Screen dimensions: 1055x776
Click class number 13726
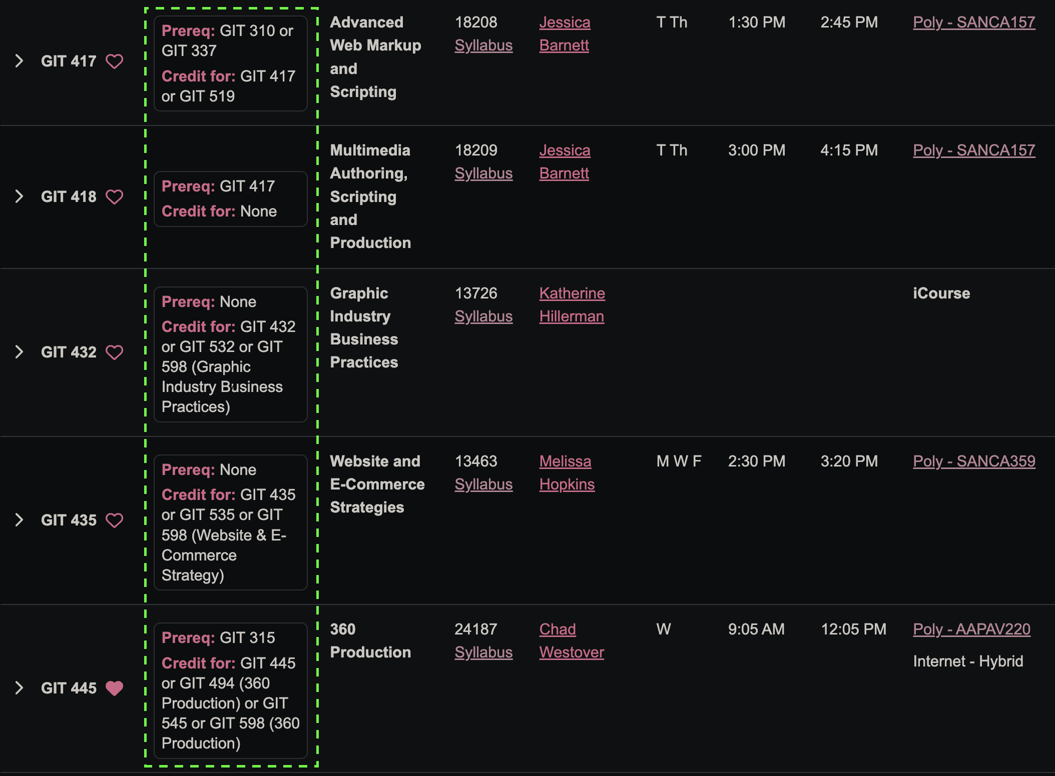click(x=476, y=293)
